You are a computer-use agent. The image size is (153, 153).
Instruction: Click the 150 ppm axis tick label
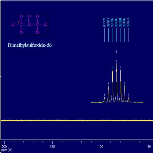52,147
